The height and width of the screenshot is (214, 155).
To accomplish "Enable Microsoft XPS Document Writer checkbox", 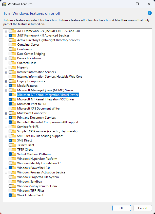I will [10, 108].
